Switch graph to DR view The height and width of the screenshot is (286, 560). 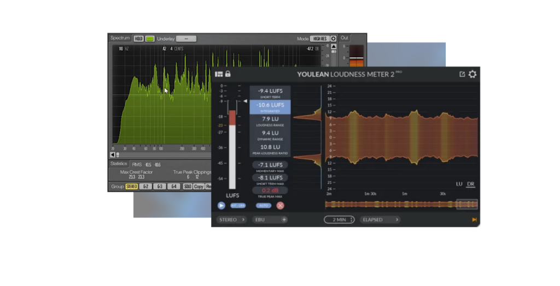(x=471, y=184)
